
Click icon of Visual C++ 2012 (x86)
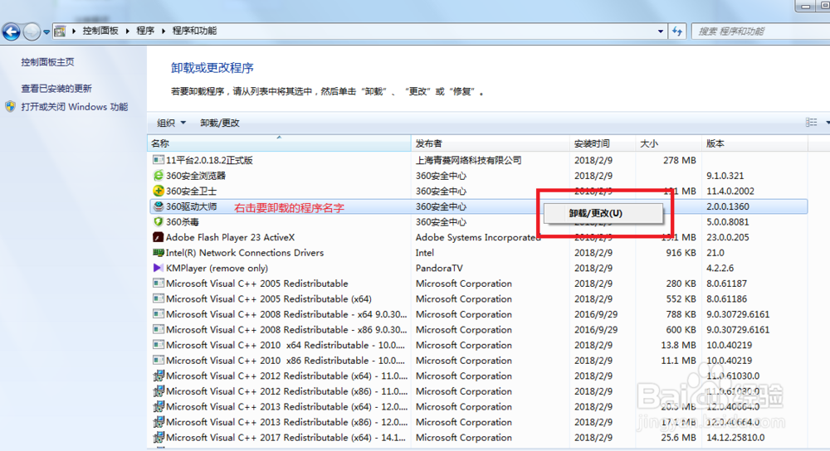click(158, 390)
